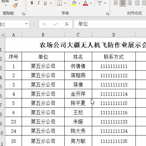Confirm formula entry checkmark icon
Image resolution: width=146 pixels, height=146 pixels.
pos(56,24)
